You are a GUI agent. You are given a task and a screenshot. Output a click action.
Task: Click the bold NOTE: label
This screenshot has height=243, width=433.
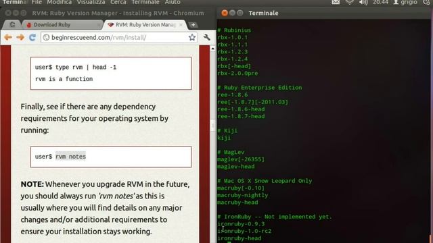32,184
